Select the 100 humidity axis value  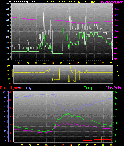click(x=4, y=92)
